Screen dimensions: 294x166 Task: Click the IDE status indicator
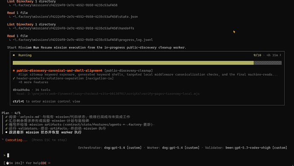click(43, 163)
